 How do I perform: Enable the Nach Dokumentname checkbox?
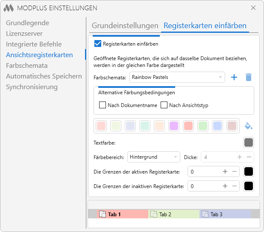click(103, 105)
